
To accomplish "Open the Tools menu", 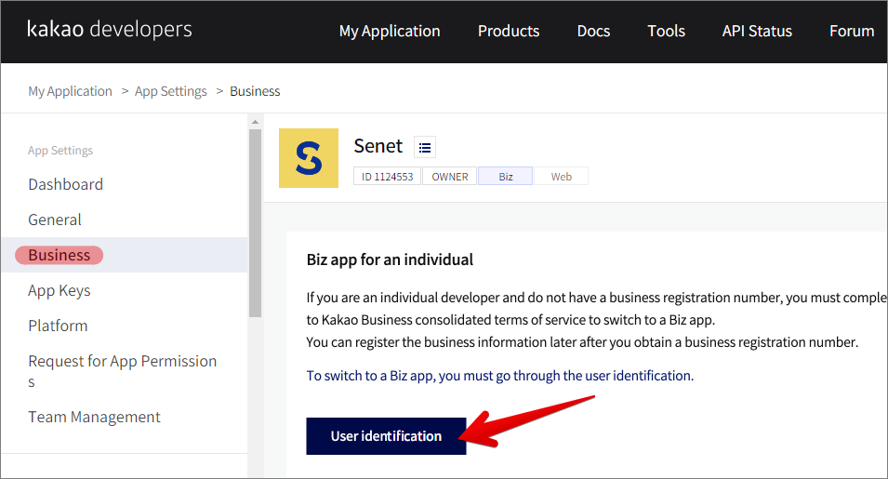I will tap(666, 31).
